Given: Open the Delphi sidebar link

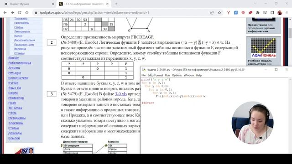Looking at the screenshot, I should 13,93.
